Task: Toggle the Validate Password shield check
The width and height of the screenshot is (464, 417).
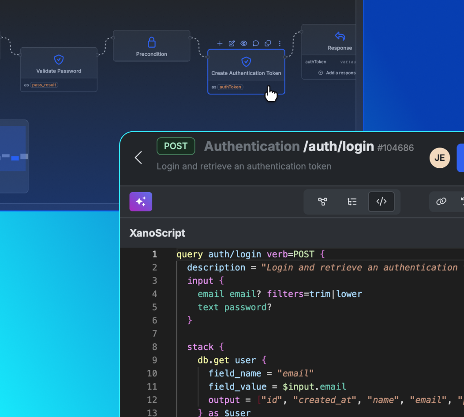Action: click(59, 59)
